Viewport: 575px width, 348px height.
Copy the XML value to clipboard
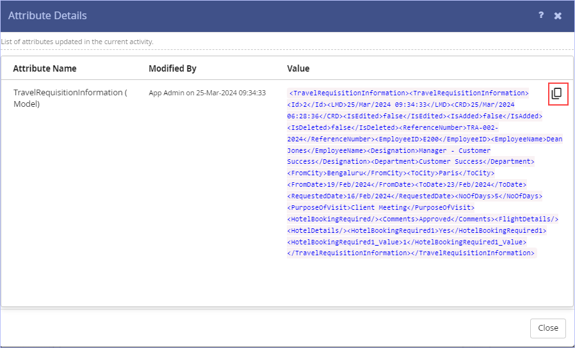point(558,94)
